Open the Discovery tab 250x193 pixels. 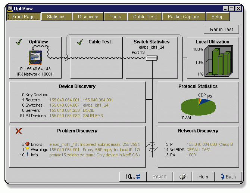tap(88, 17)
